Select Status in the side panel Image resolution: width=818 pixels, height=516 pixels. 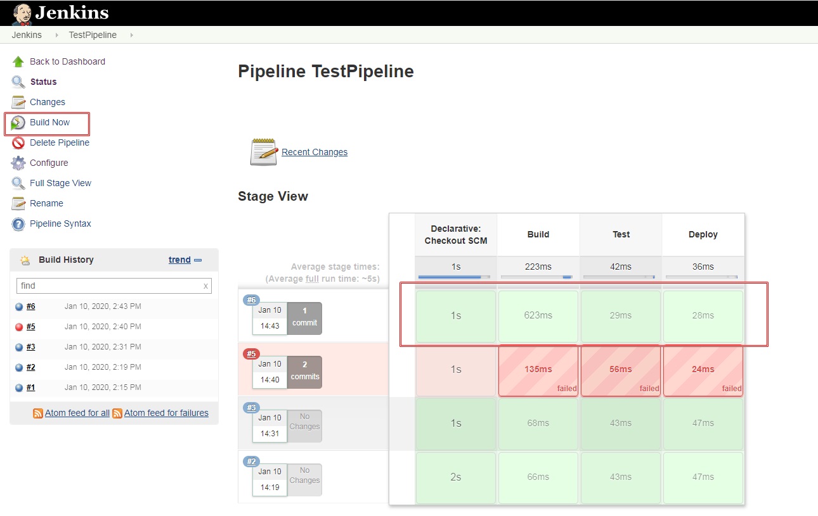43,82
